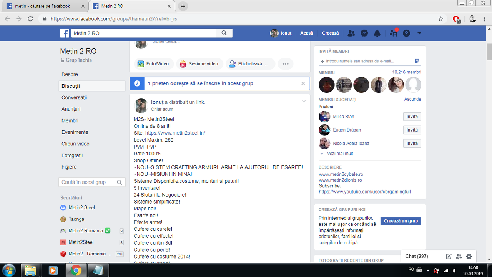Invite Nicola Adela Ioana
This screenshot has height=277, width=492.
412,144
